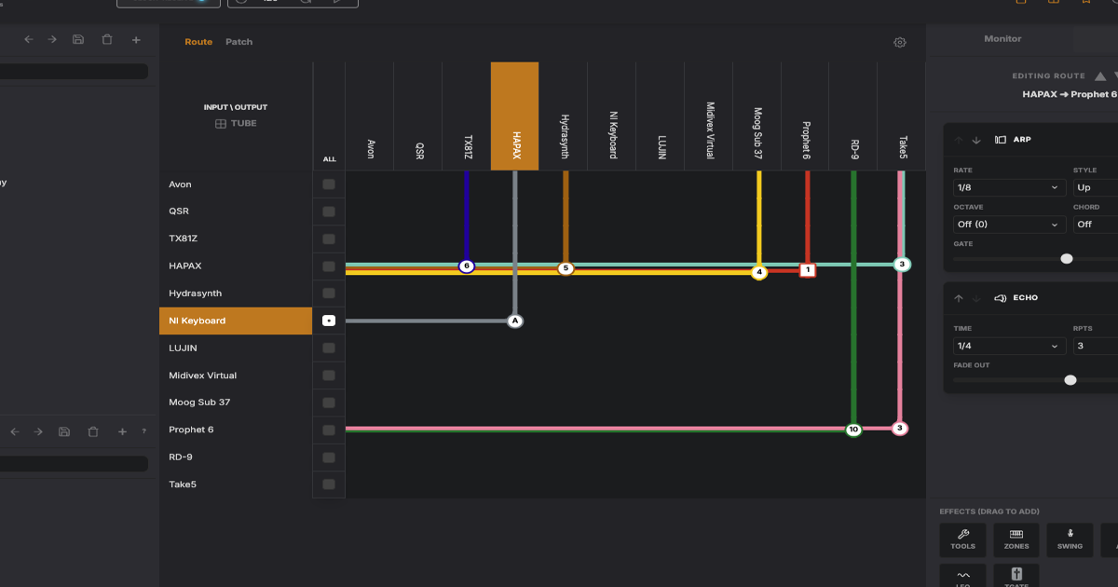Click the save disk icon in the lower toolbar
1118x587 pixels.
tap(64, 431)
